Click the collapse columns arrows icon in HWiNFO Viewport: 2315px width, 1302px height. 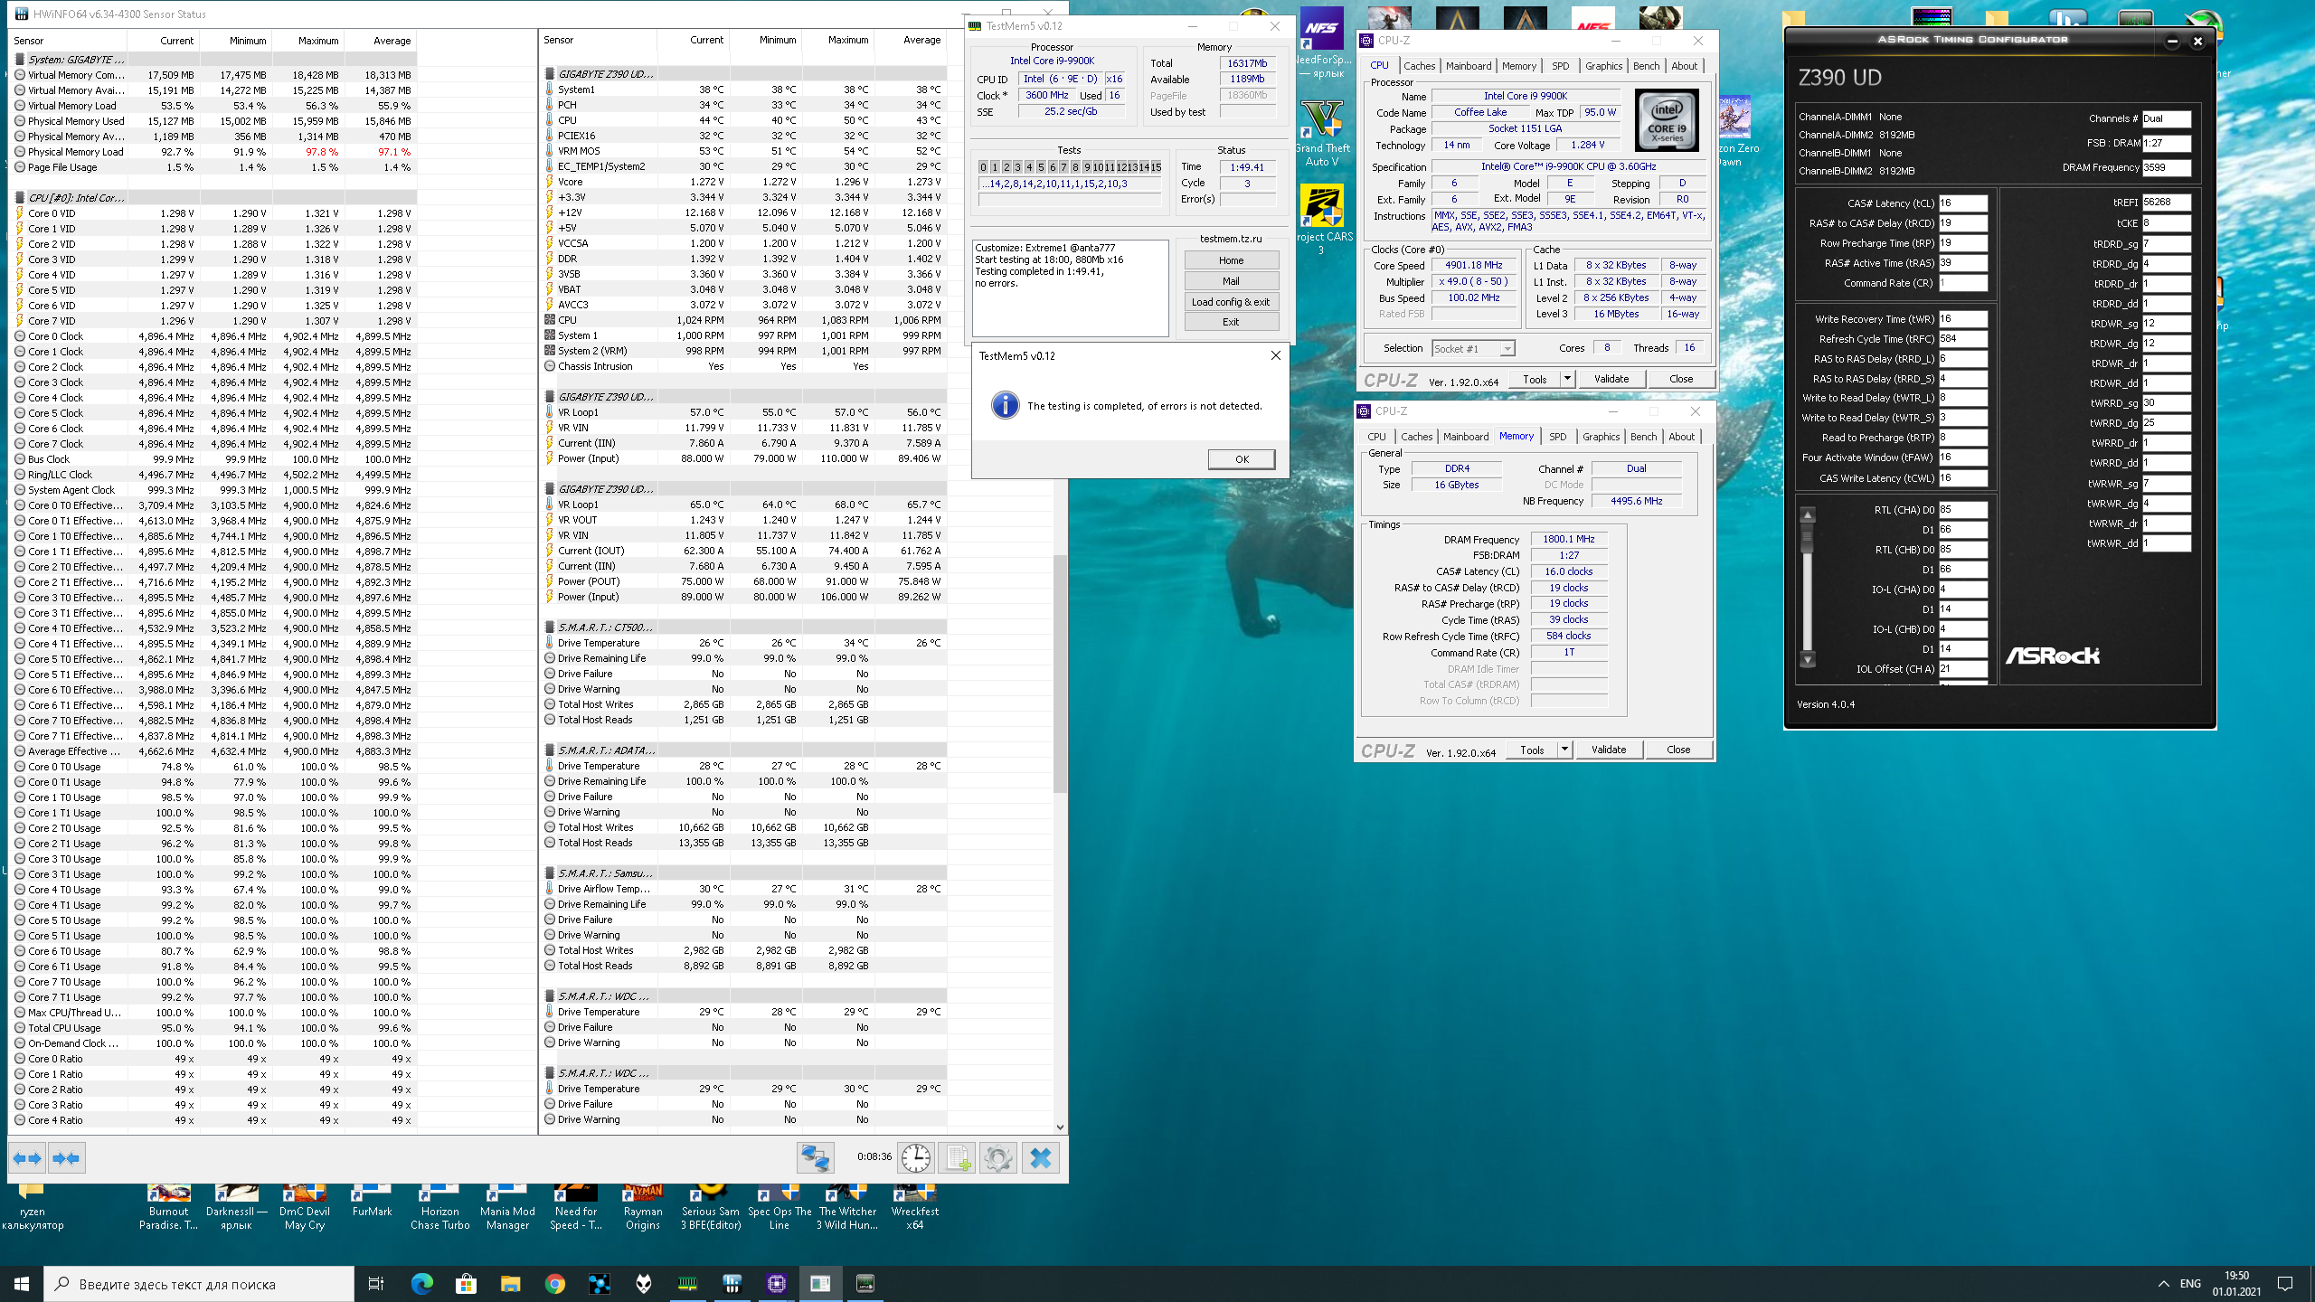tap(66, 1158)
